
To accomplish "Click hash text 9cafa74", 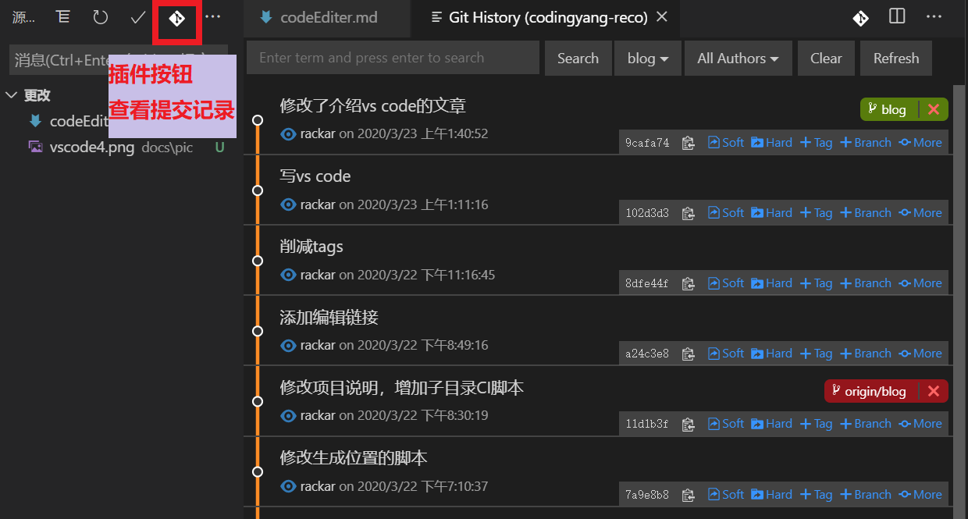I will tap(647, 143).
